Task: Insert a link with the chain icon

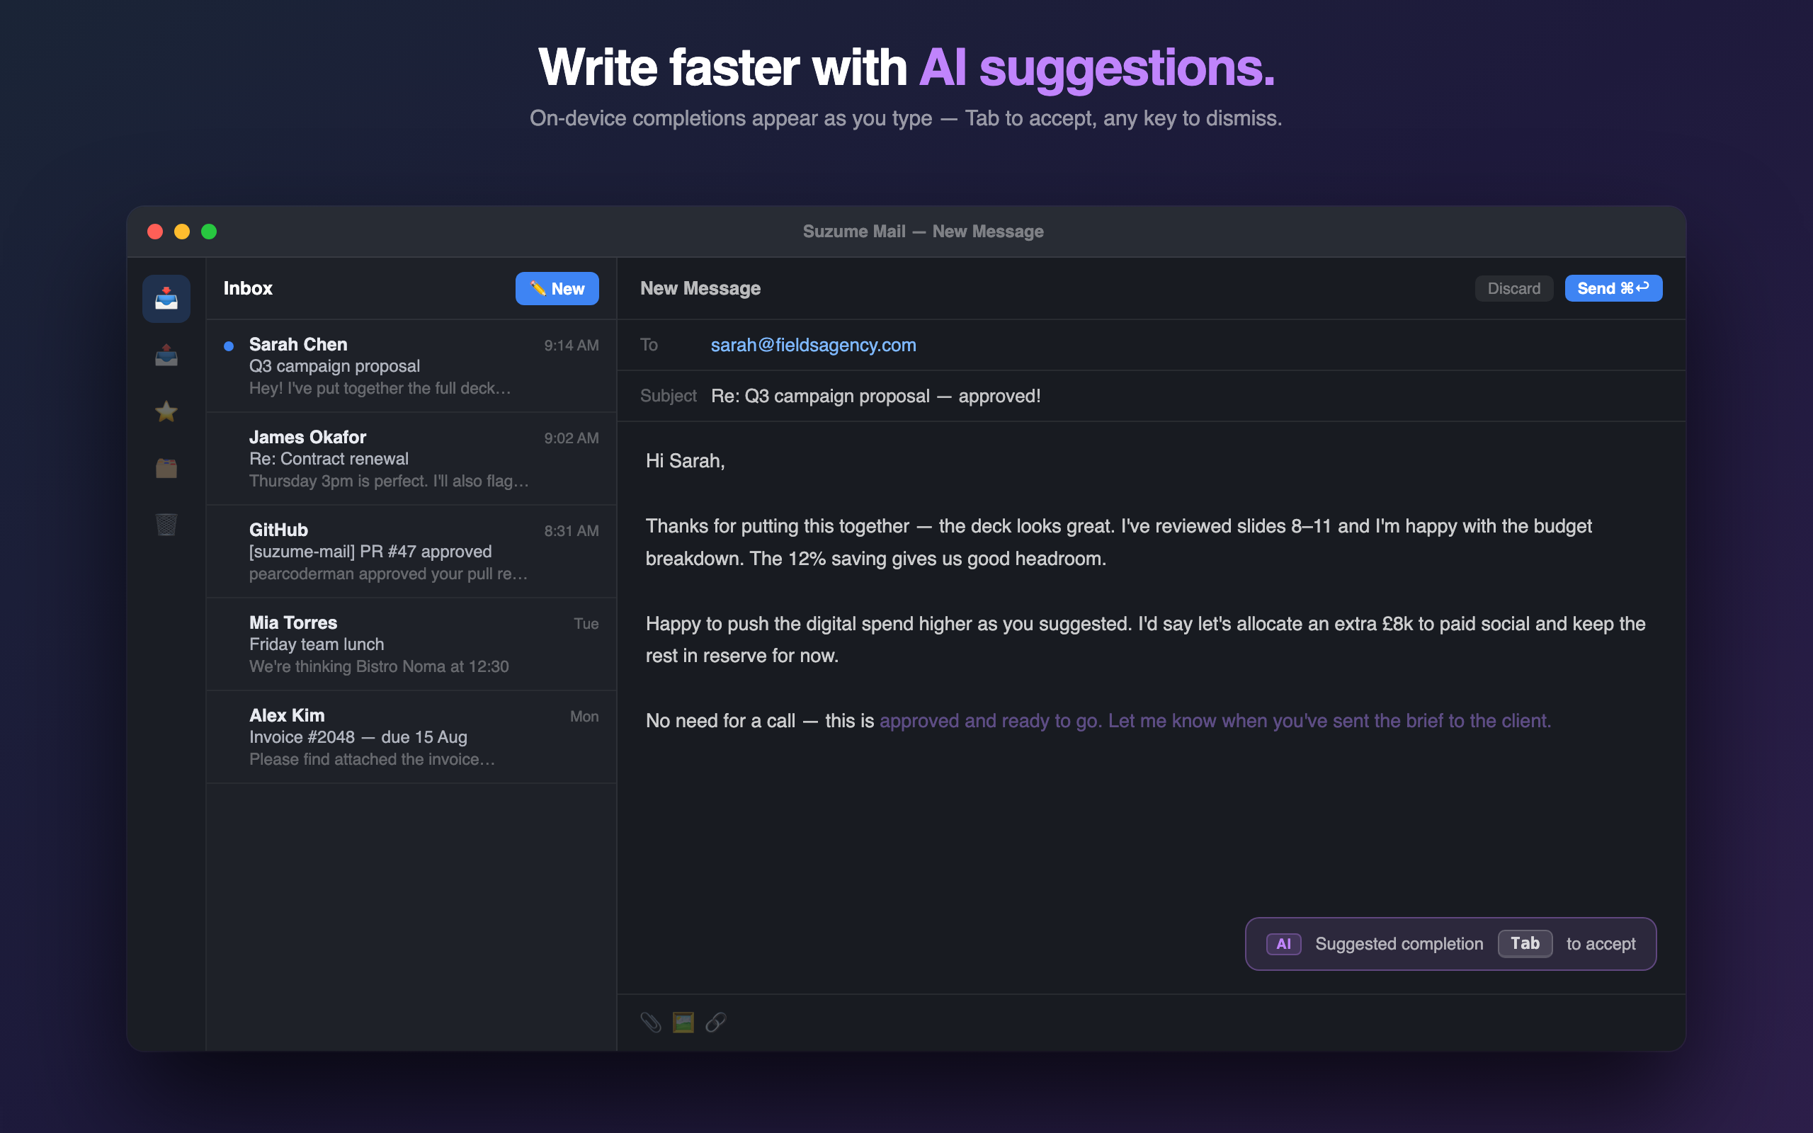Action: (715, 1022)
